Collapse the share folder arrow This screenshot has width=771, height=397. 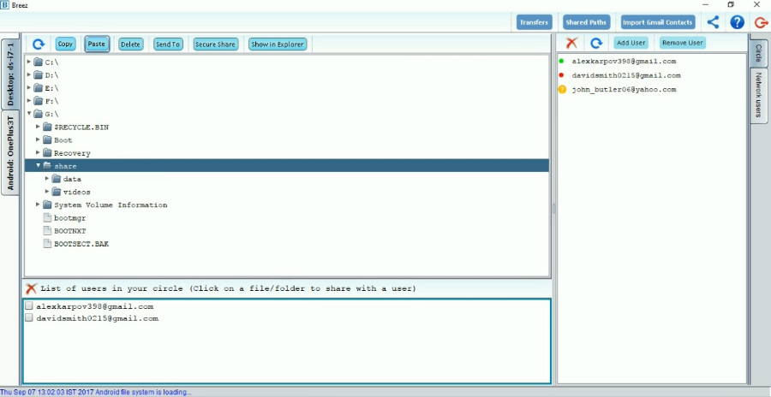(x=38, y=166)
